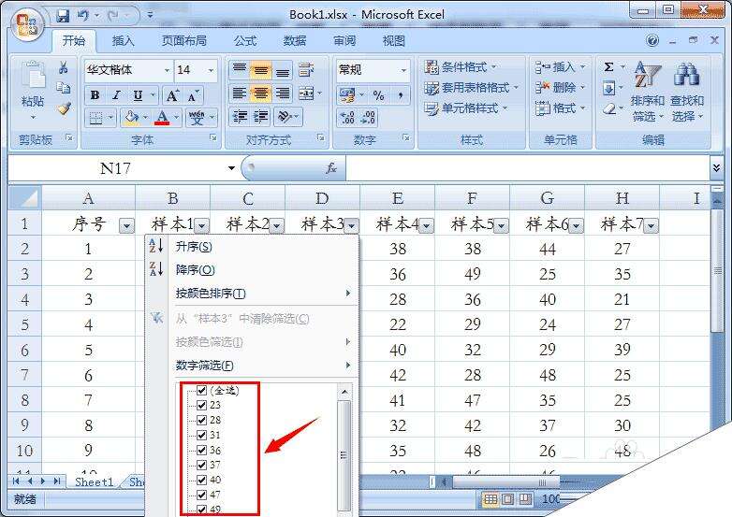Uncheck the 28 filter checkbox
Viewport: 732px width, 517px height.
tap(201, 420)
